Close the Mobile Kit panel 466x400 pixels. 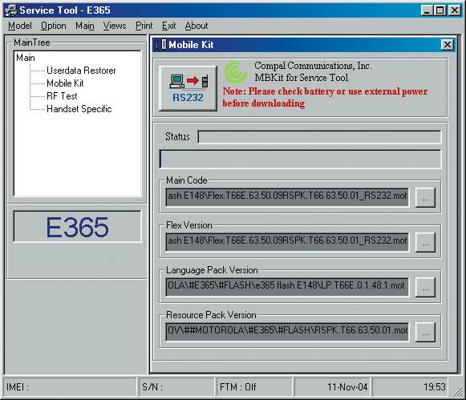447,45
